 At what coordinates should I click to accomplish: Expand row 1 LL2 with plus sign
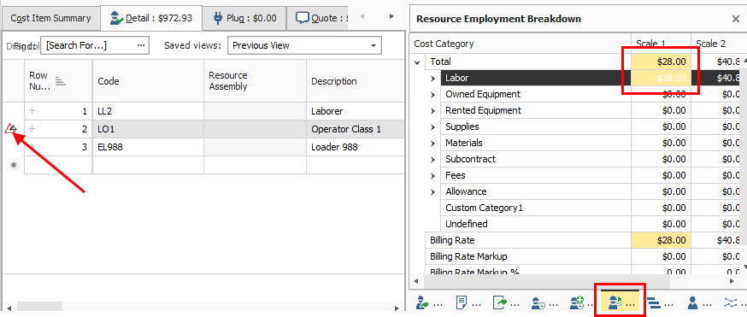[x=32, y=111]
